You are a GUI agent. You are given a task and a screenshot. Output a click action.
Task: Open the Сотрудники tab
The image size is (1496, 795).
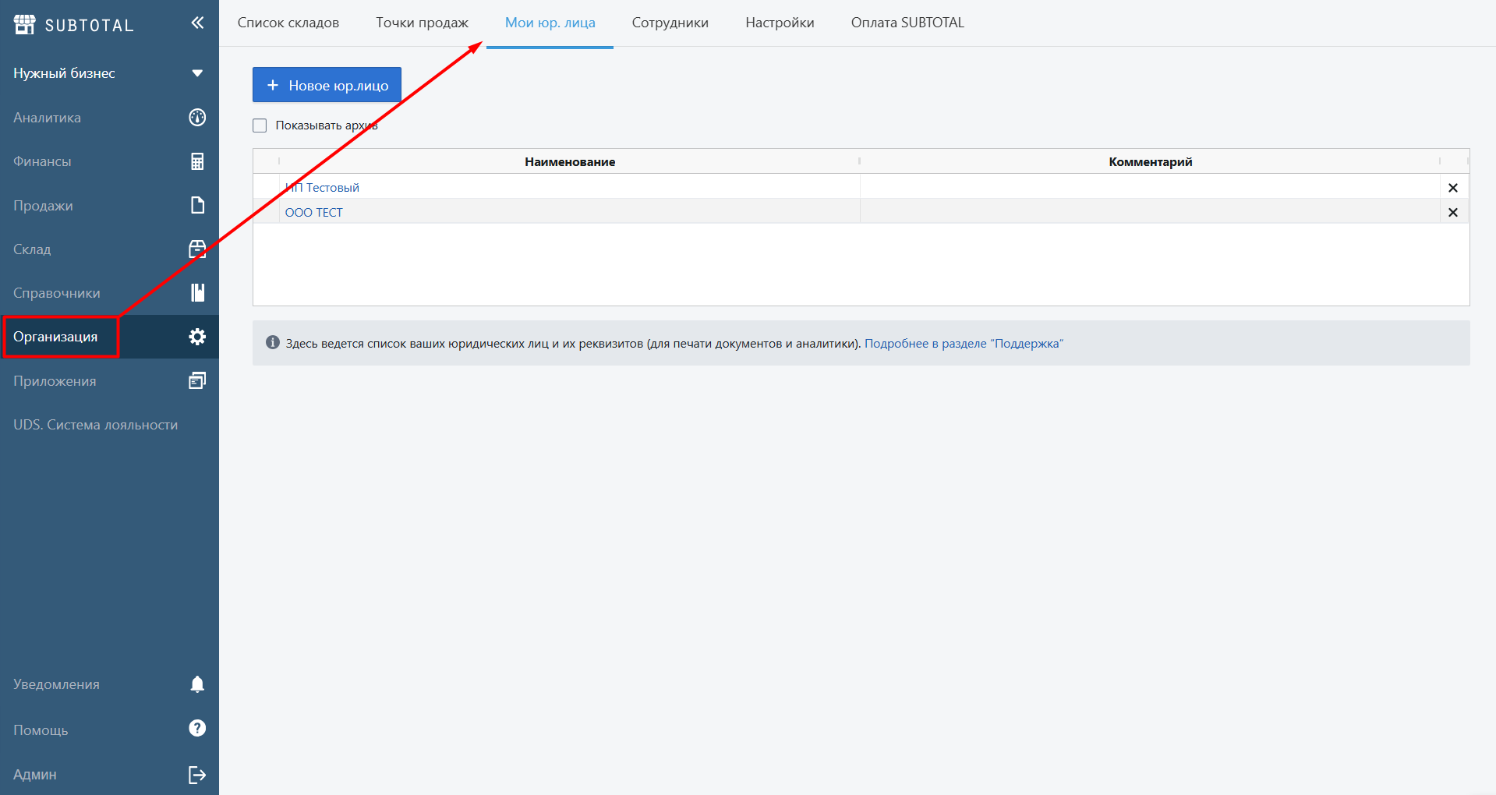click(x=670, y=23)
